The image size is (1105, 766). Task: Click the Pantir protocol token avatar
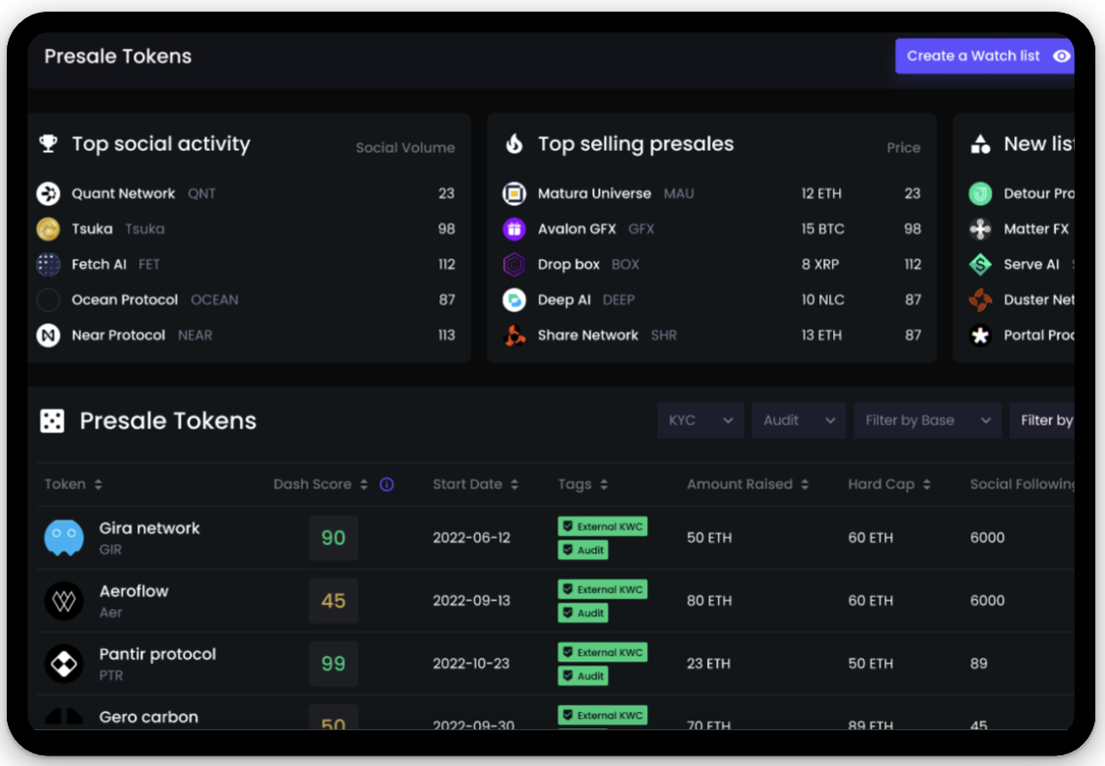(64, 663)
